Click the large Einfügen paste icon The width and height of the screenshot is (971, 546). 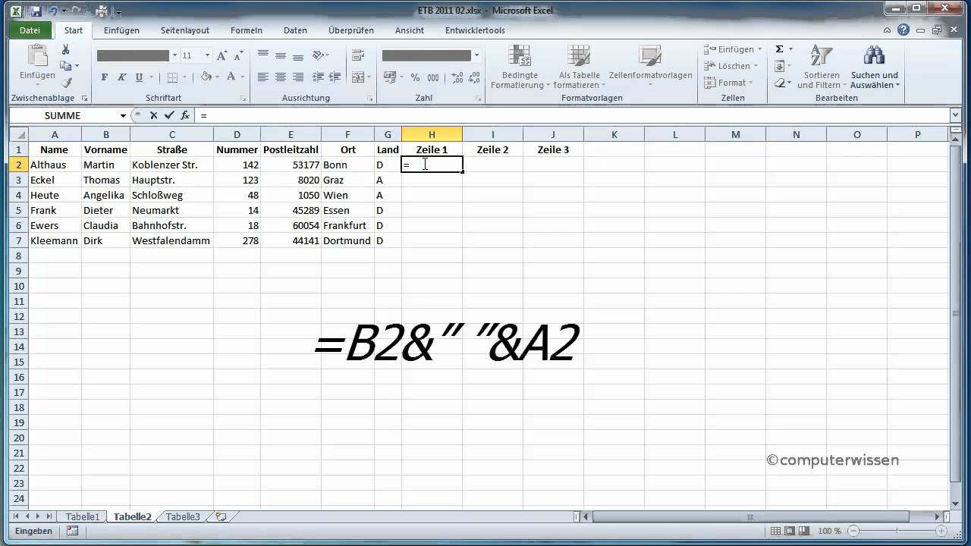(37, 56)
